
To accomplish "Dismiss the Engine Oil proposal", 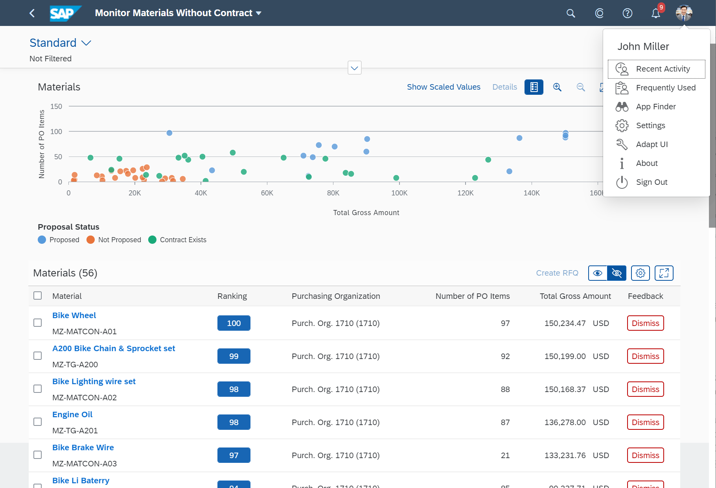I will pyautogui.click(x=645, y=422).
